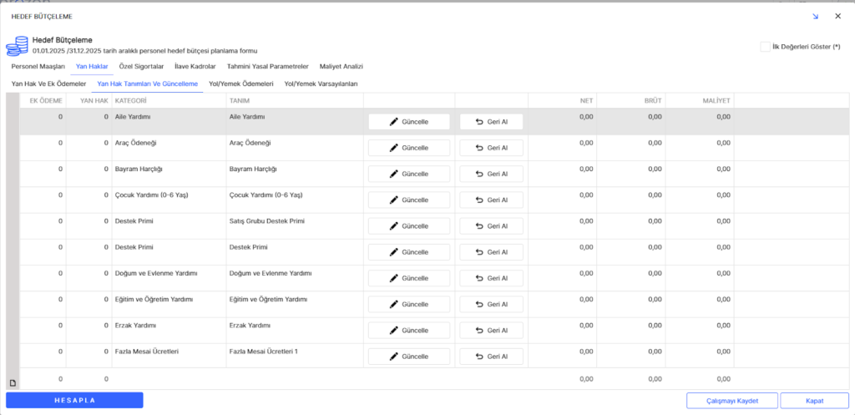The width and height of the screenshot is (855, 415).
Task: Click pencil icon in Aile Yardımı row
Action: (394, 122)
